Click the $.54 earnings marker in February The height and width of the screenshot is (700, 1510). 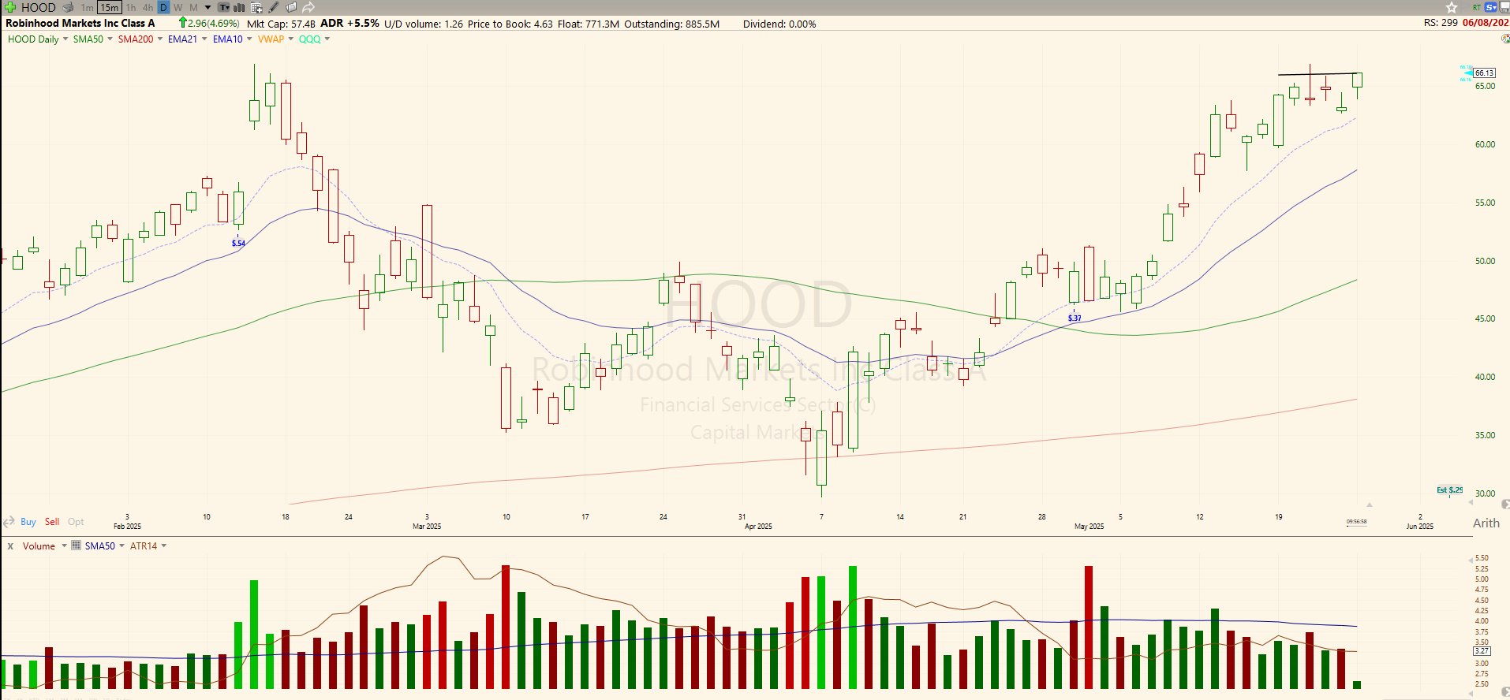coord(238,243)
